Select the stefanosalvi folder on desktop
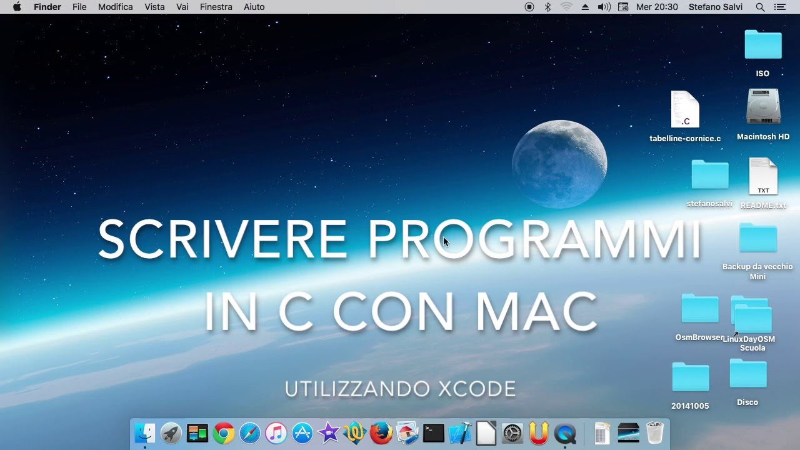 click(x=709, y=174)
